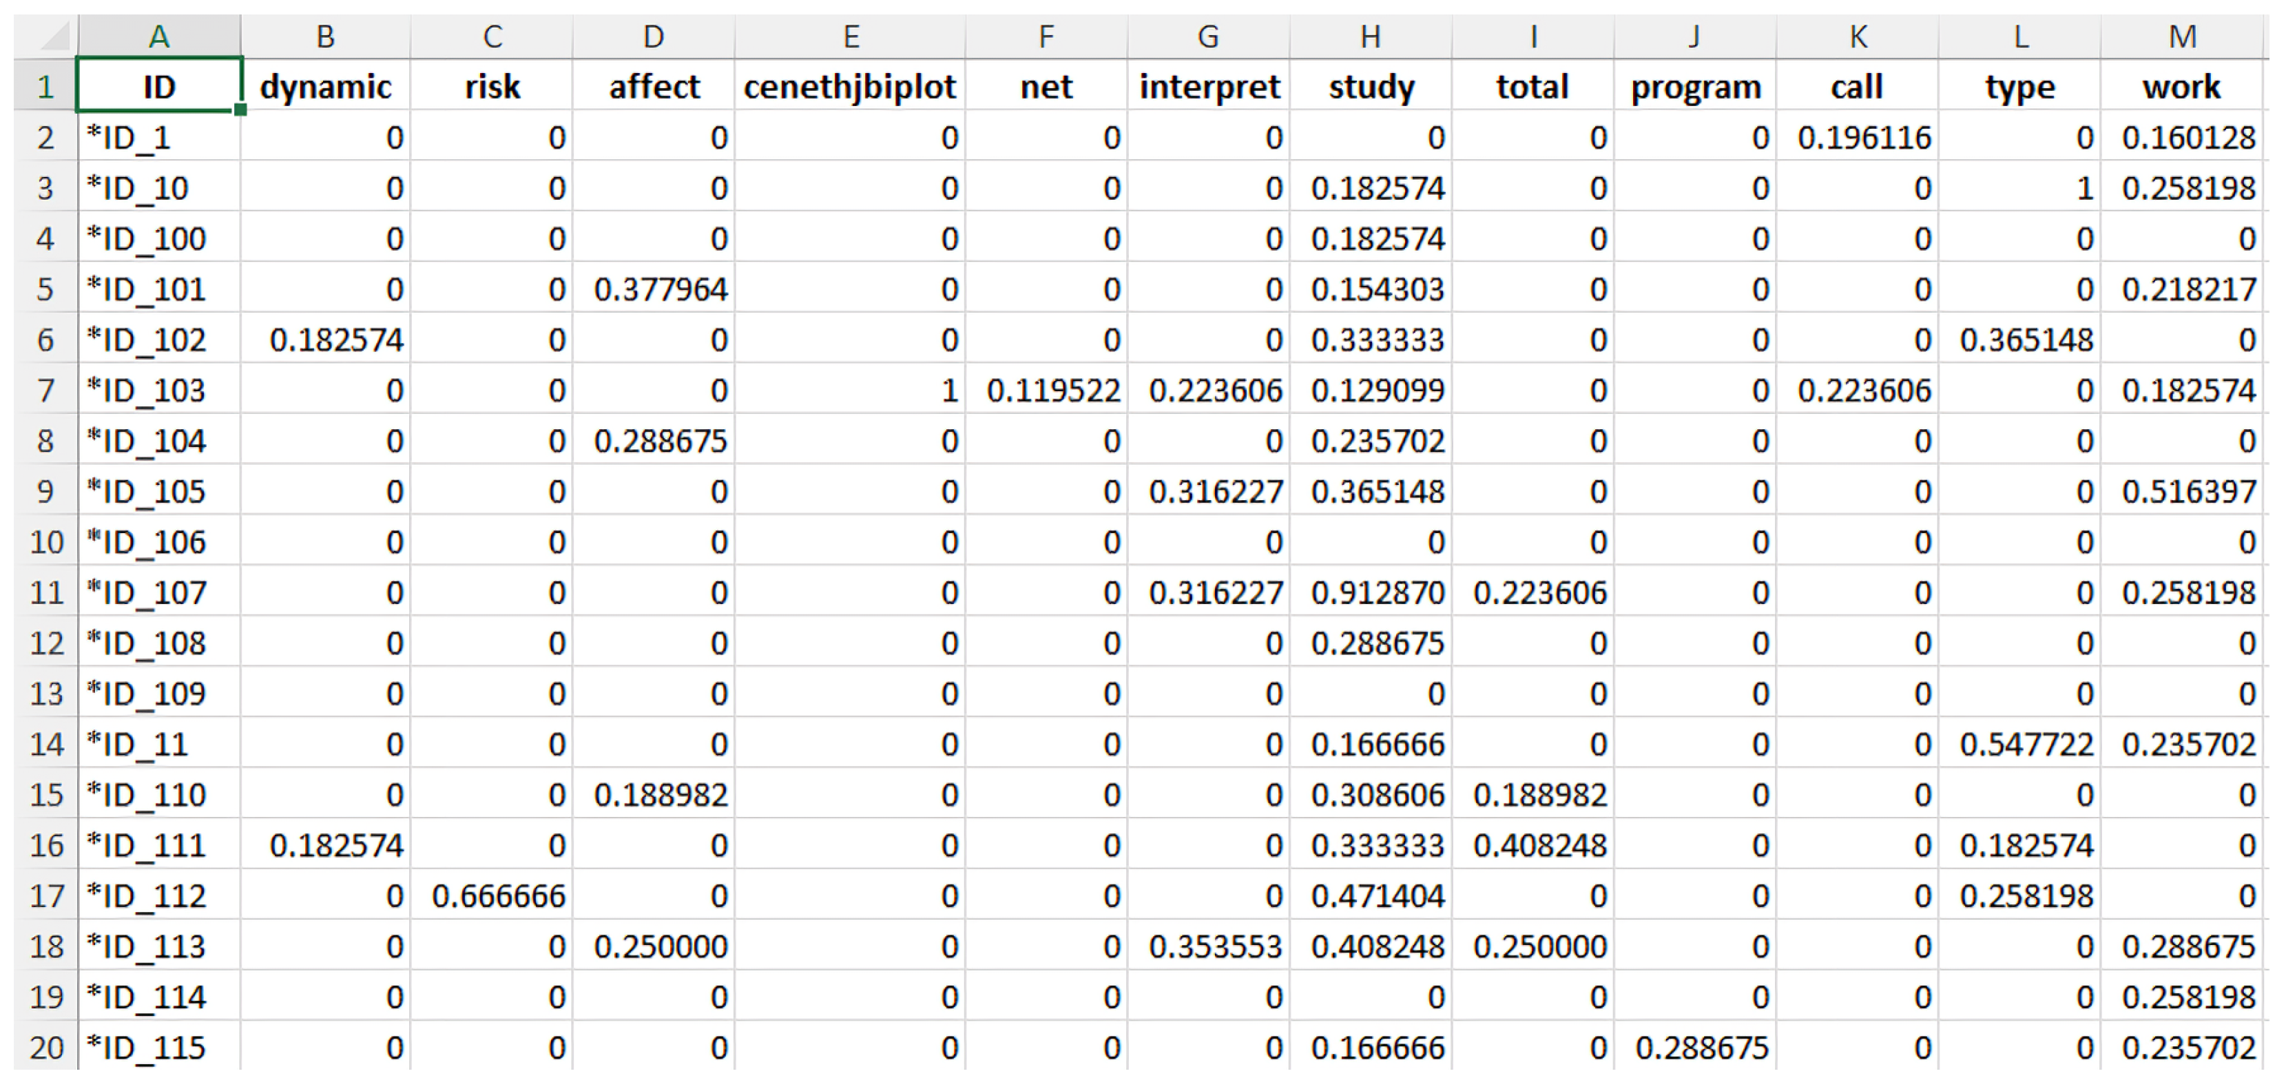Select row 20 header

pyautogui.click(x=46, y=1047)
